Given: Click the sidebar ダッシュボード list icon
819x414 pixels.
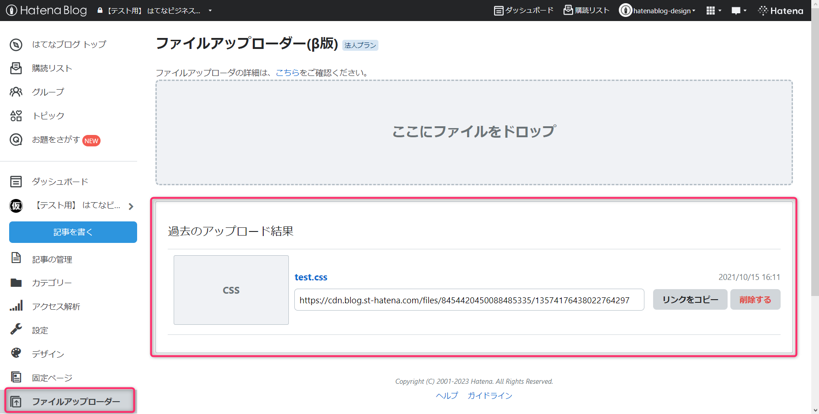Looking at the screenshot, I should 16,182.
